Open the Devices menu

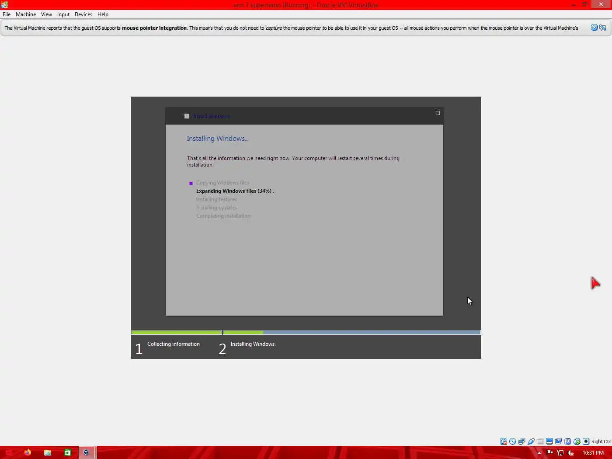[83, 14]
